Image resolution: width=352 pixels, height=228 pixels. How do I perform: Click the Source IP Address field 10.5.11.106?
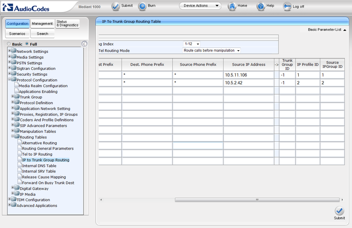[x=248, y=75]
